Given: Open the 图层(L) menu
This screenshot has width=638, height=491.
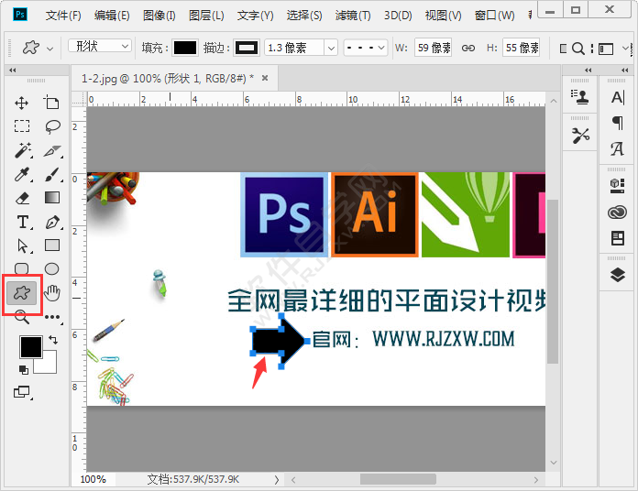Looking at the screenshot, I should (206, 15).
